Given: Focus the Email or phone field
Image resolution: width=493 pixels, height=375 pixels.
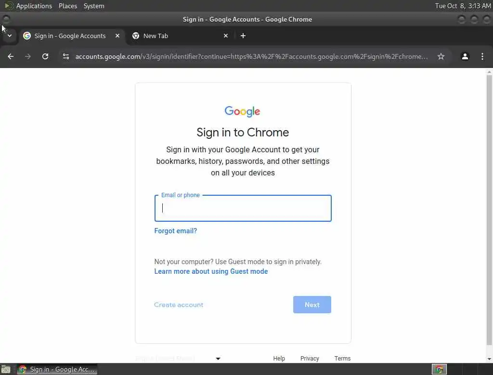Looking at the screenshot, I should coord(243,208).
